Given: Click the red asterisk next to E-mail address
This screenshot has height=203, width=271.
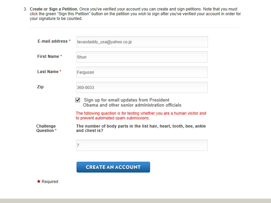Looking at the screenshot, I should (x=69, y=41).
